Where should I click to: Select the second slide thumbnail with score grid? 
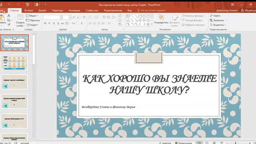point(14,62)
